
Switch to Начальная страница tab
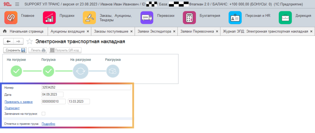tap(24, 31)
